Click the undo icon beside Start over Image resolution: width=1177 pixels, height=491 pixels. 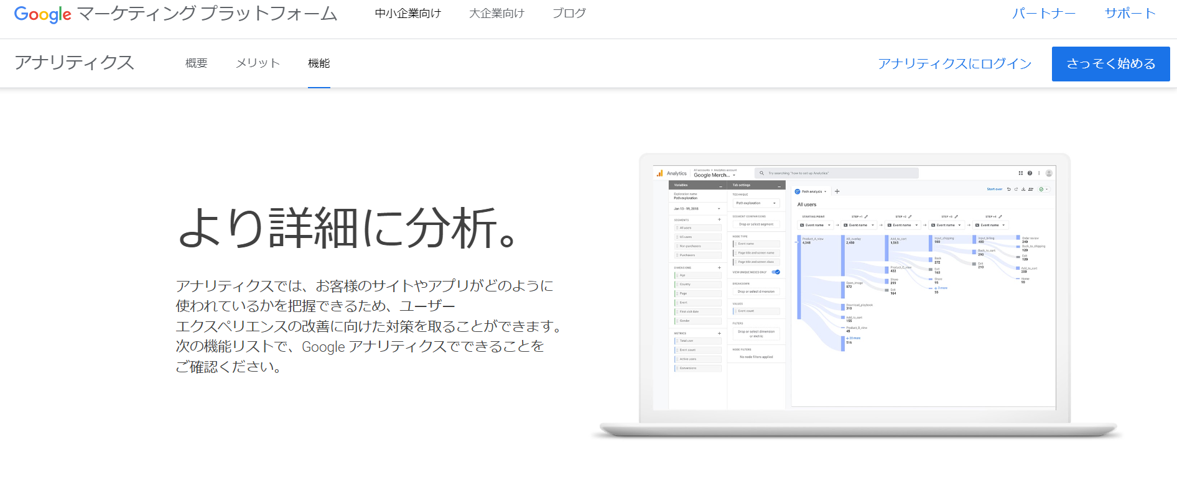1009,189
